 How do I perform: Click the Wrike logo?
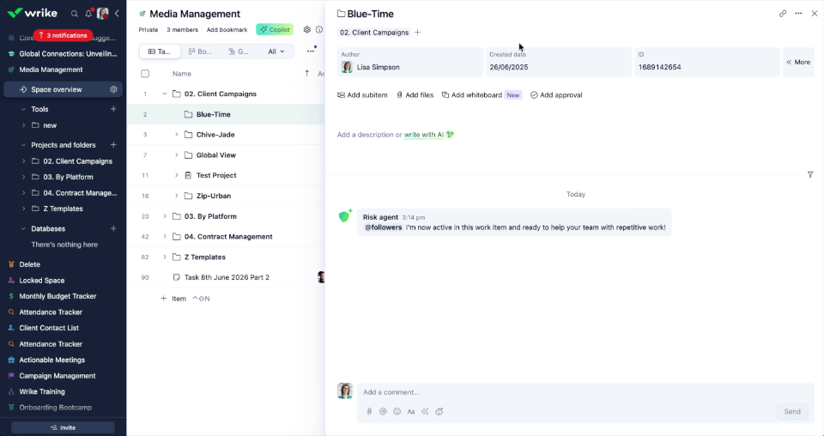coord(33,13)
